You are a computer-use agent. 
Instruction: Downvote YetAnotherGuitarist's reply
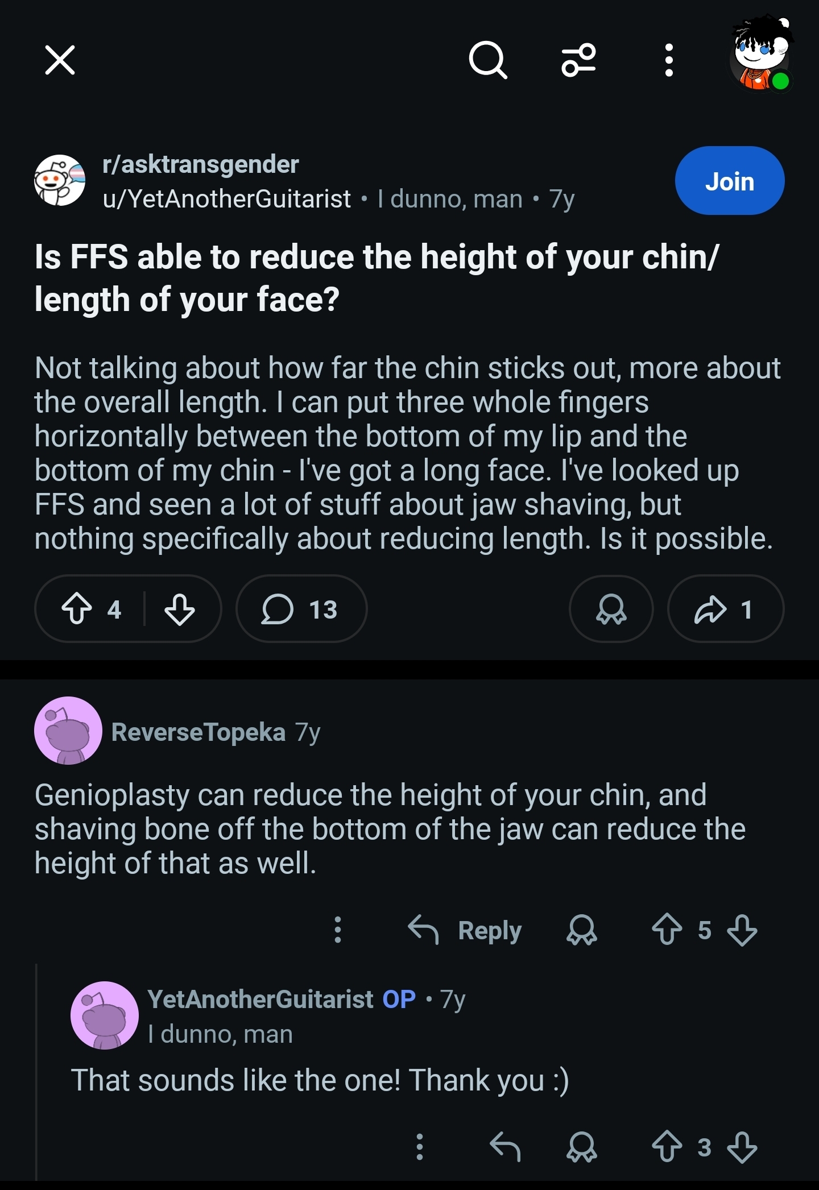coord(742,1147)
